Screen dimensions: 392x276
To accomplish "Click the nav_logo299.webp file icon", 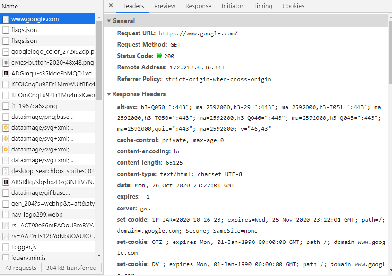I will [x=6, y=215].
